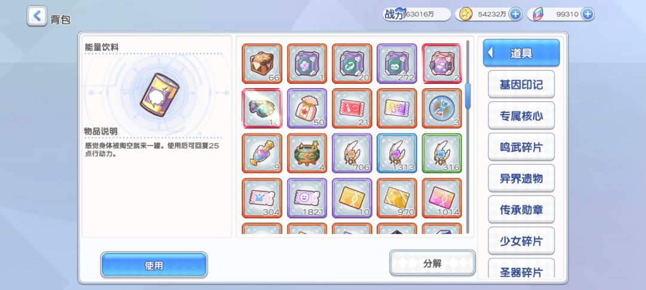This screenshot has height=290, width=646.
Task: Select the blue-framed wing charm with 1313
Action: click(397, 153)
